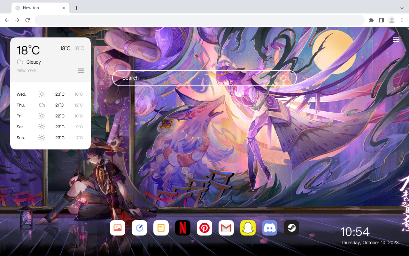Open the blue tasks checkmark shortcut
The height and width of the screenshot is (256, 409).
point(139,228)
